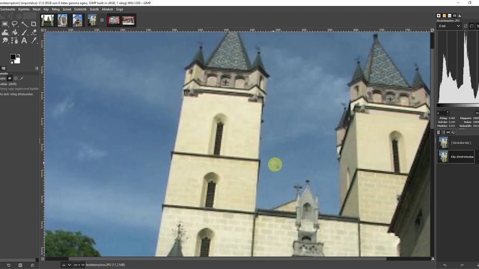
Task: Open the image menu triangle at ruler corner
Action: click(x=43, y=30)
